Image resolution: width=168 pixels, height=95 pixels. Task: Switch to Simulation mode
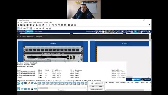(146, 80)
